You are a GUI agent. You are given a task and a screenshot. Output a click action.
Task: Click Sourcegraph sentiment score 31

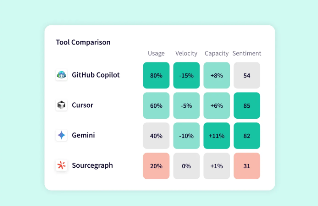[247, 166]
